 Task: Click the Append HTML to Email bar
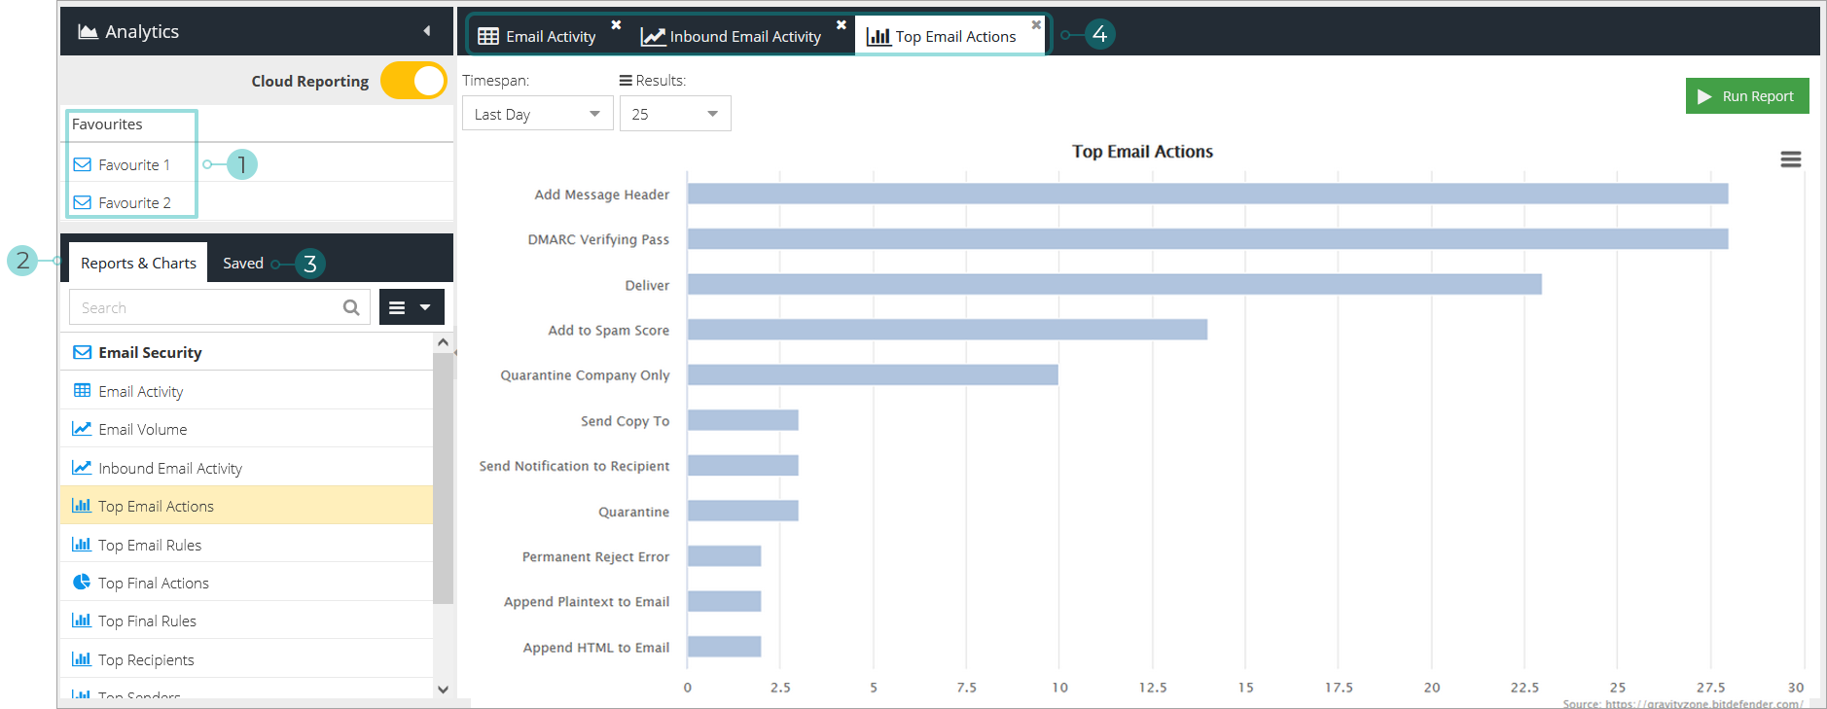coord(725,646)
